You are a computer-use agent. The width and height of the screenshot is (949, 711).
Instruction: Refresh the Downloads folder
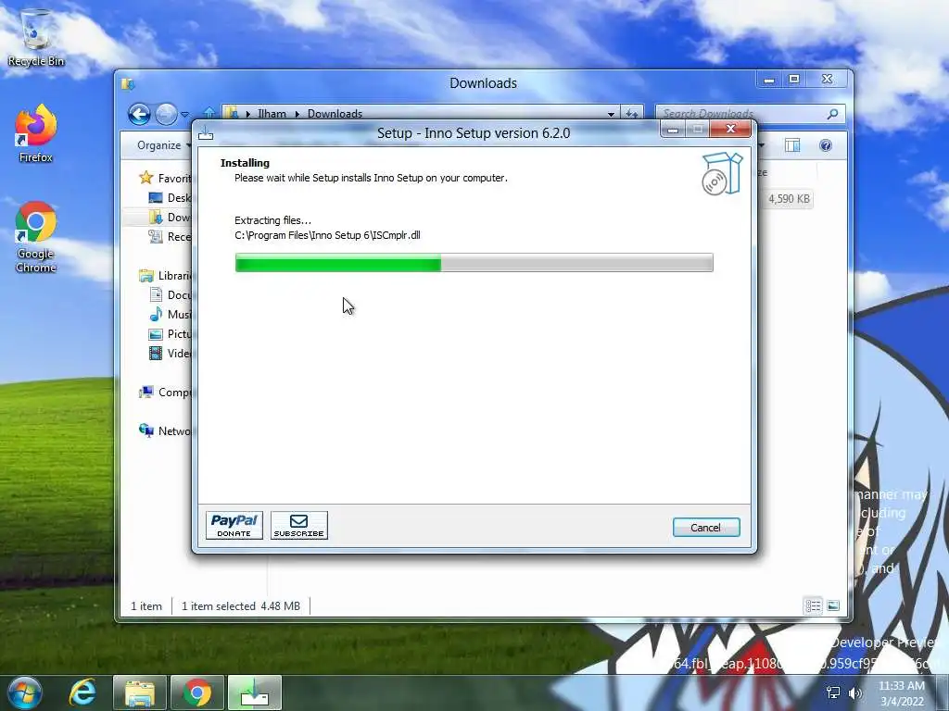click(631, 113)
